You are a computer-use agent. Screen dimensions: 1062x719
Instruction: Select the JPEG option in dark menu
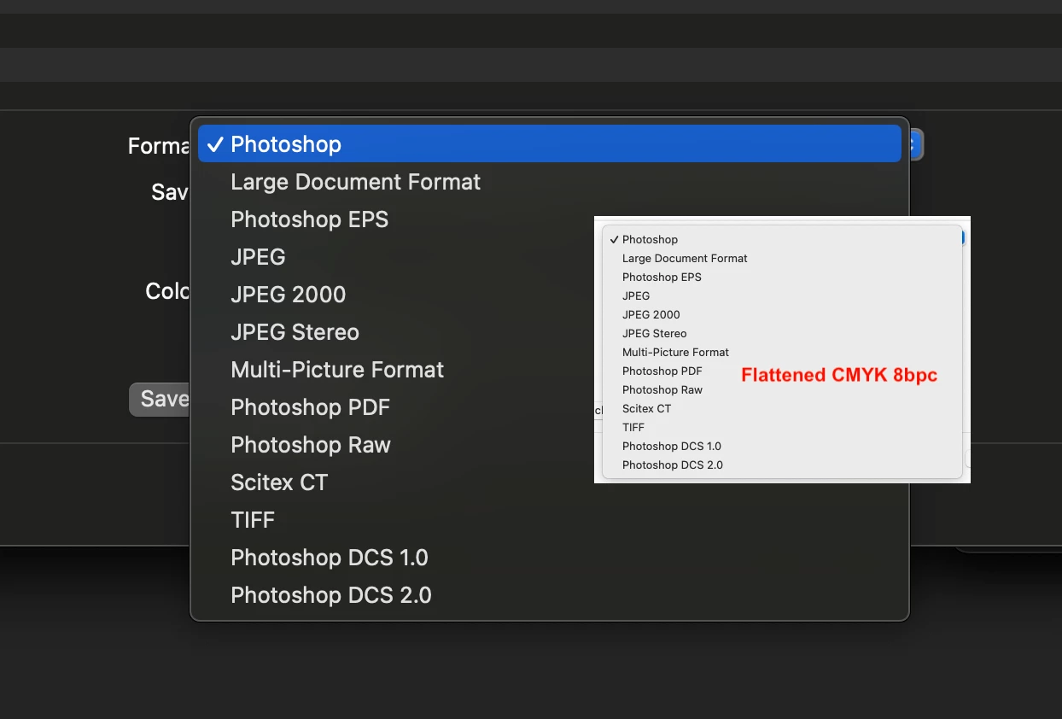tap(550, 257)
